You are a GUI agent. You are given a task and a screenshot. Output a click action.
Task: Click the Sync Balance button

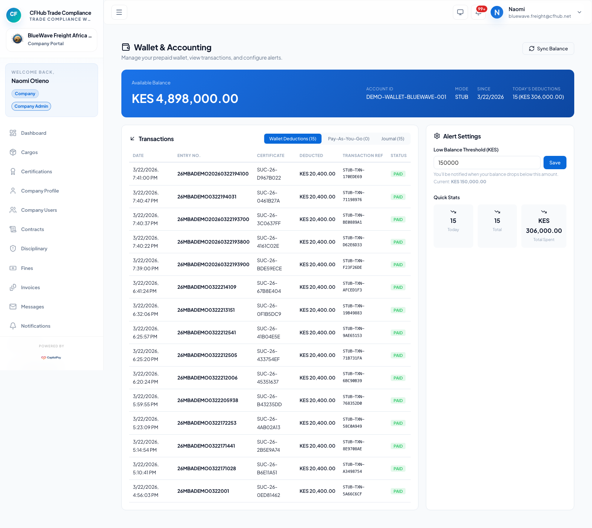click(548, 49)
